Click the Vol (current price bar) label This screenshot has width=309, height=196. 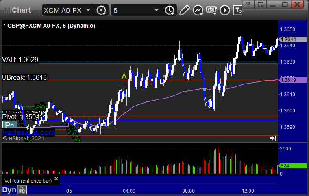[28, 181]
